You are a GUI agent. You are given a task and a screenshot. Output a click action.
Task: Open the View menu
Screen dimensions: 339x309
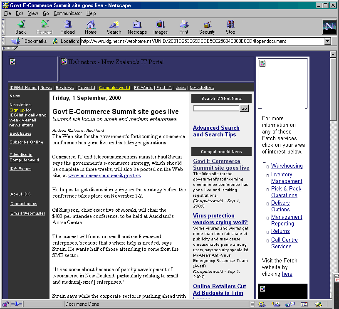point(33,13)
